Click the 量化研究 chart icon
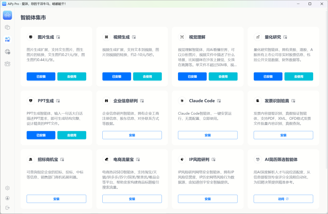Viewport: 328px width, 214px height. pos(258,37)
